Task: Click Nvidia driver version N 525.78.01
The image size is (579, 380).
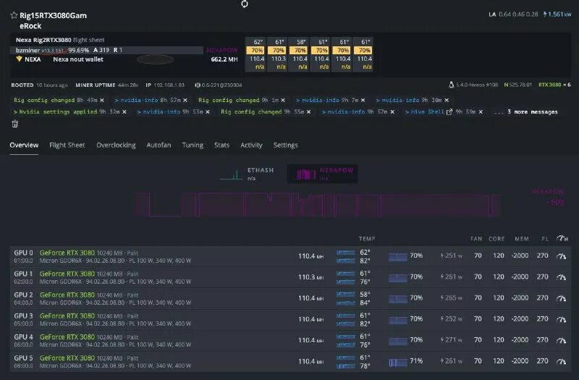Action: pyautogui.click(x=518, y=85)
